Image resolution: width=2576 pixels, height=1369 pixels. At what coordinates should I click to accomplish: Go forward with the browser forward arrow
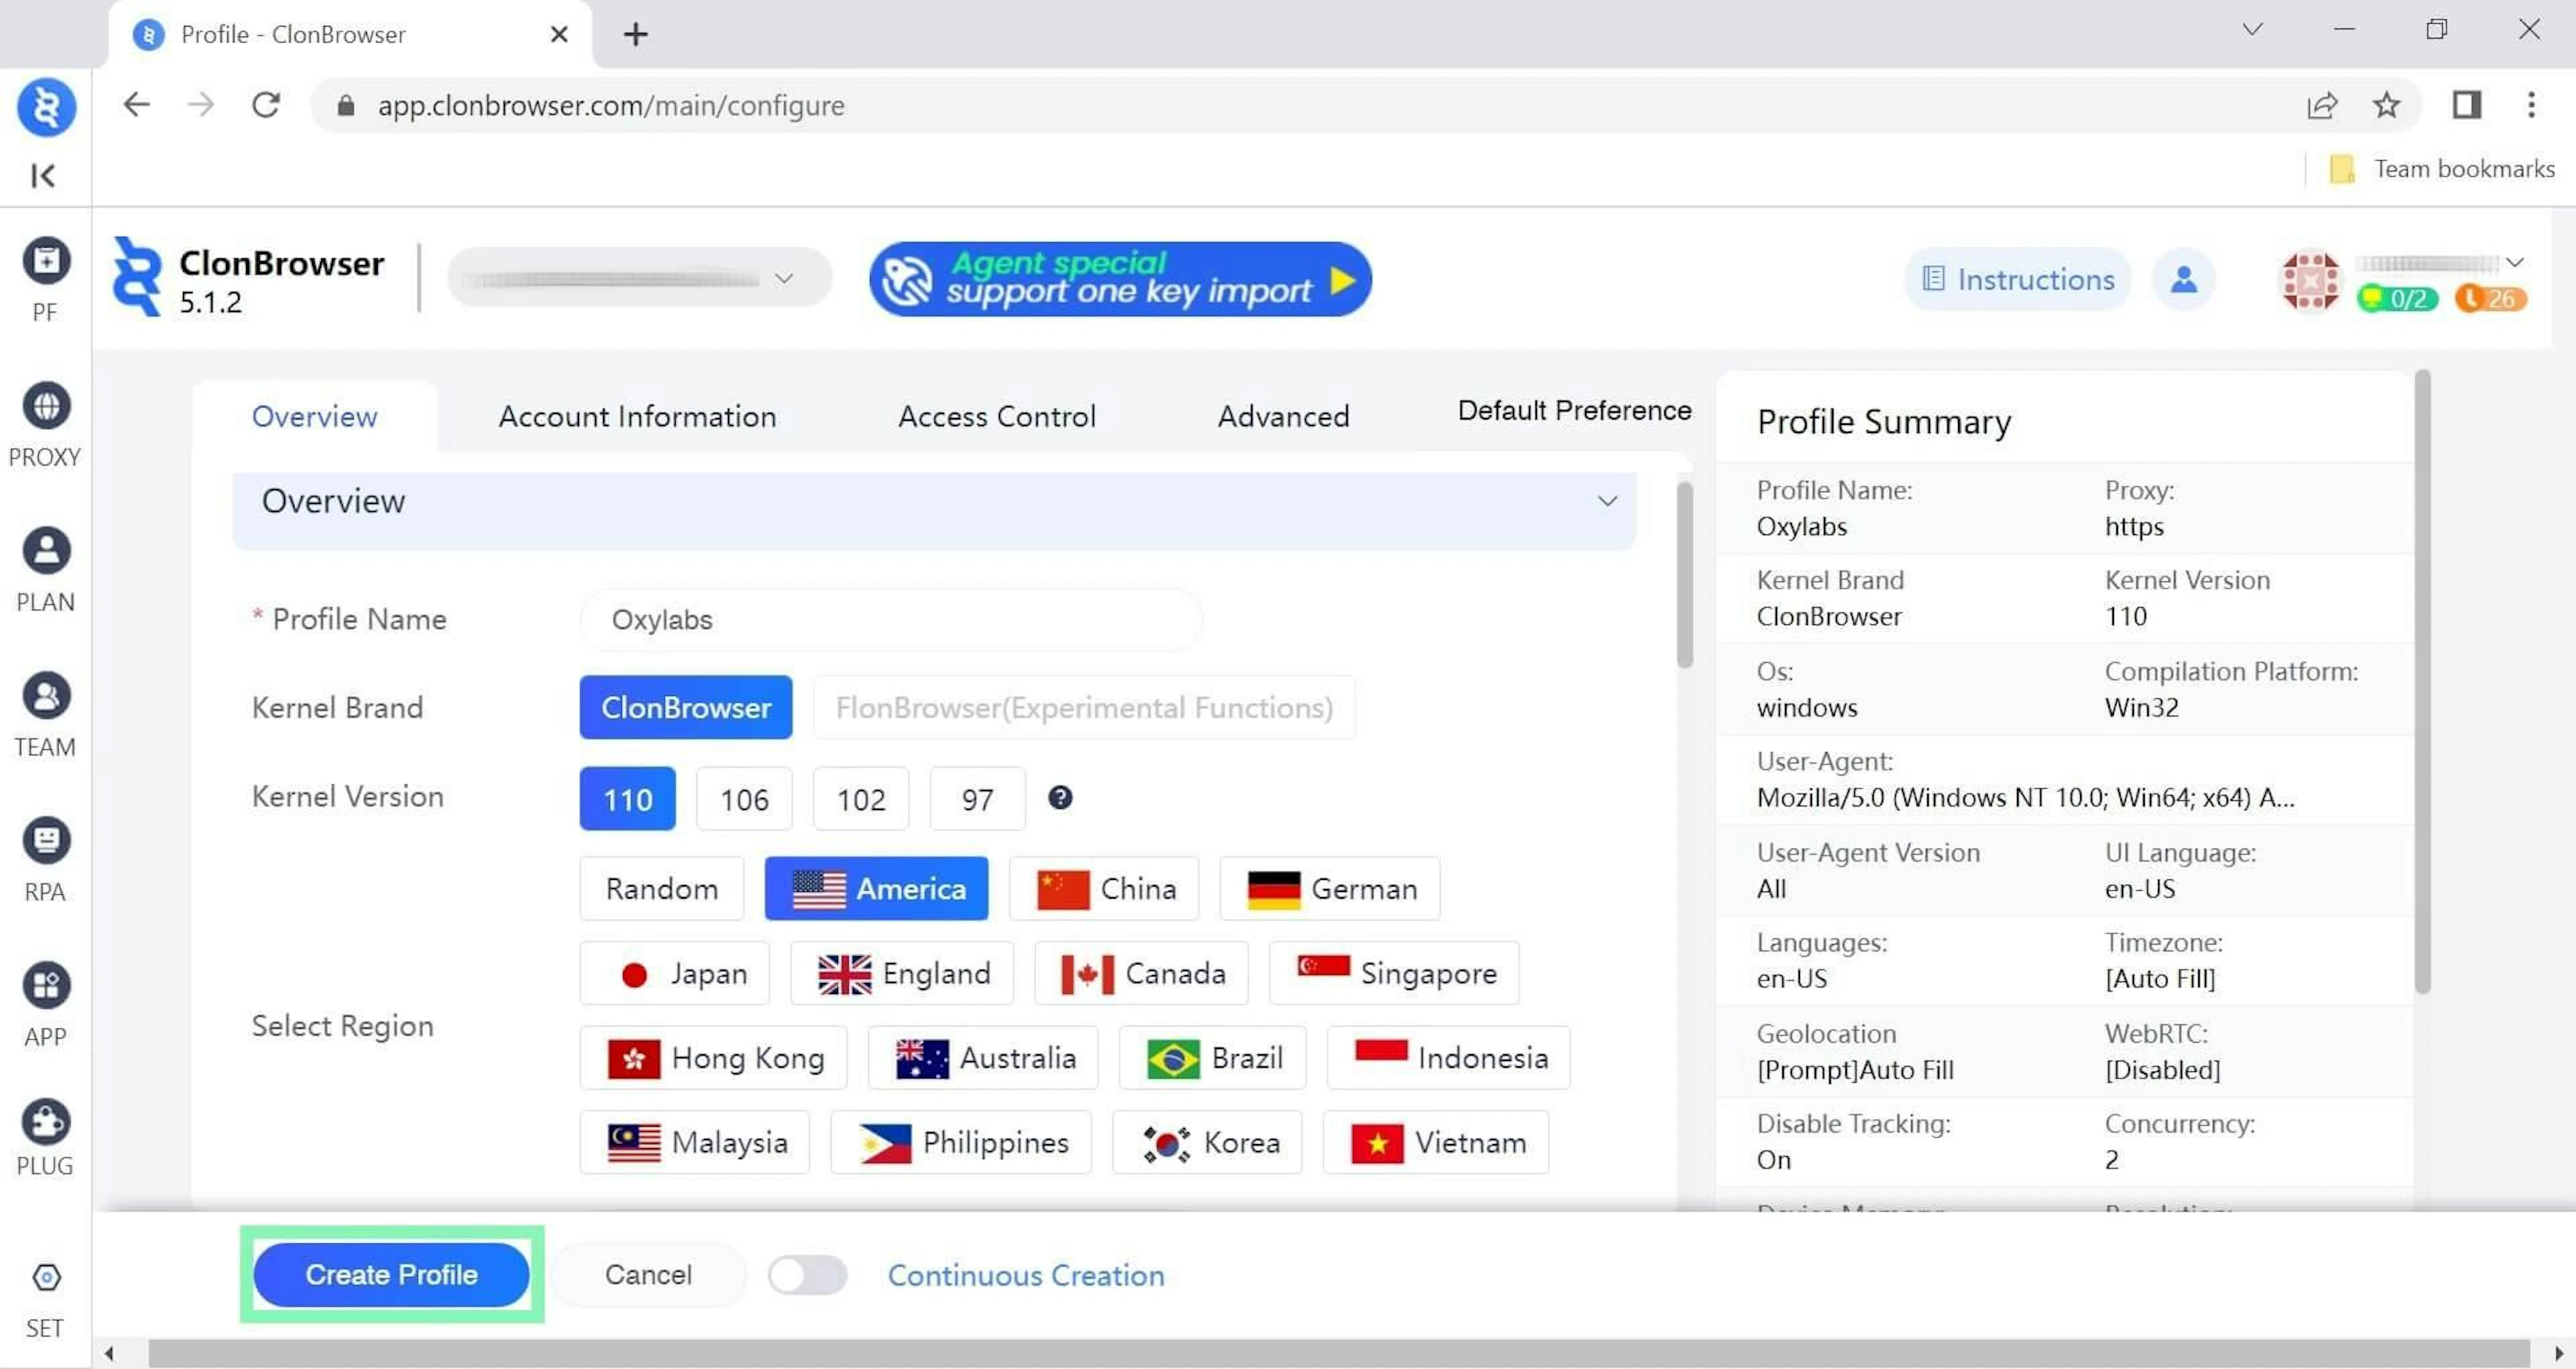coord(201,104)
